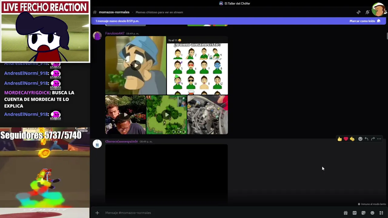This screenshot has width=388, height=218.
Task: React with the third quick-reaction emoji
Action: click(352, 139)
